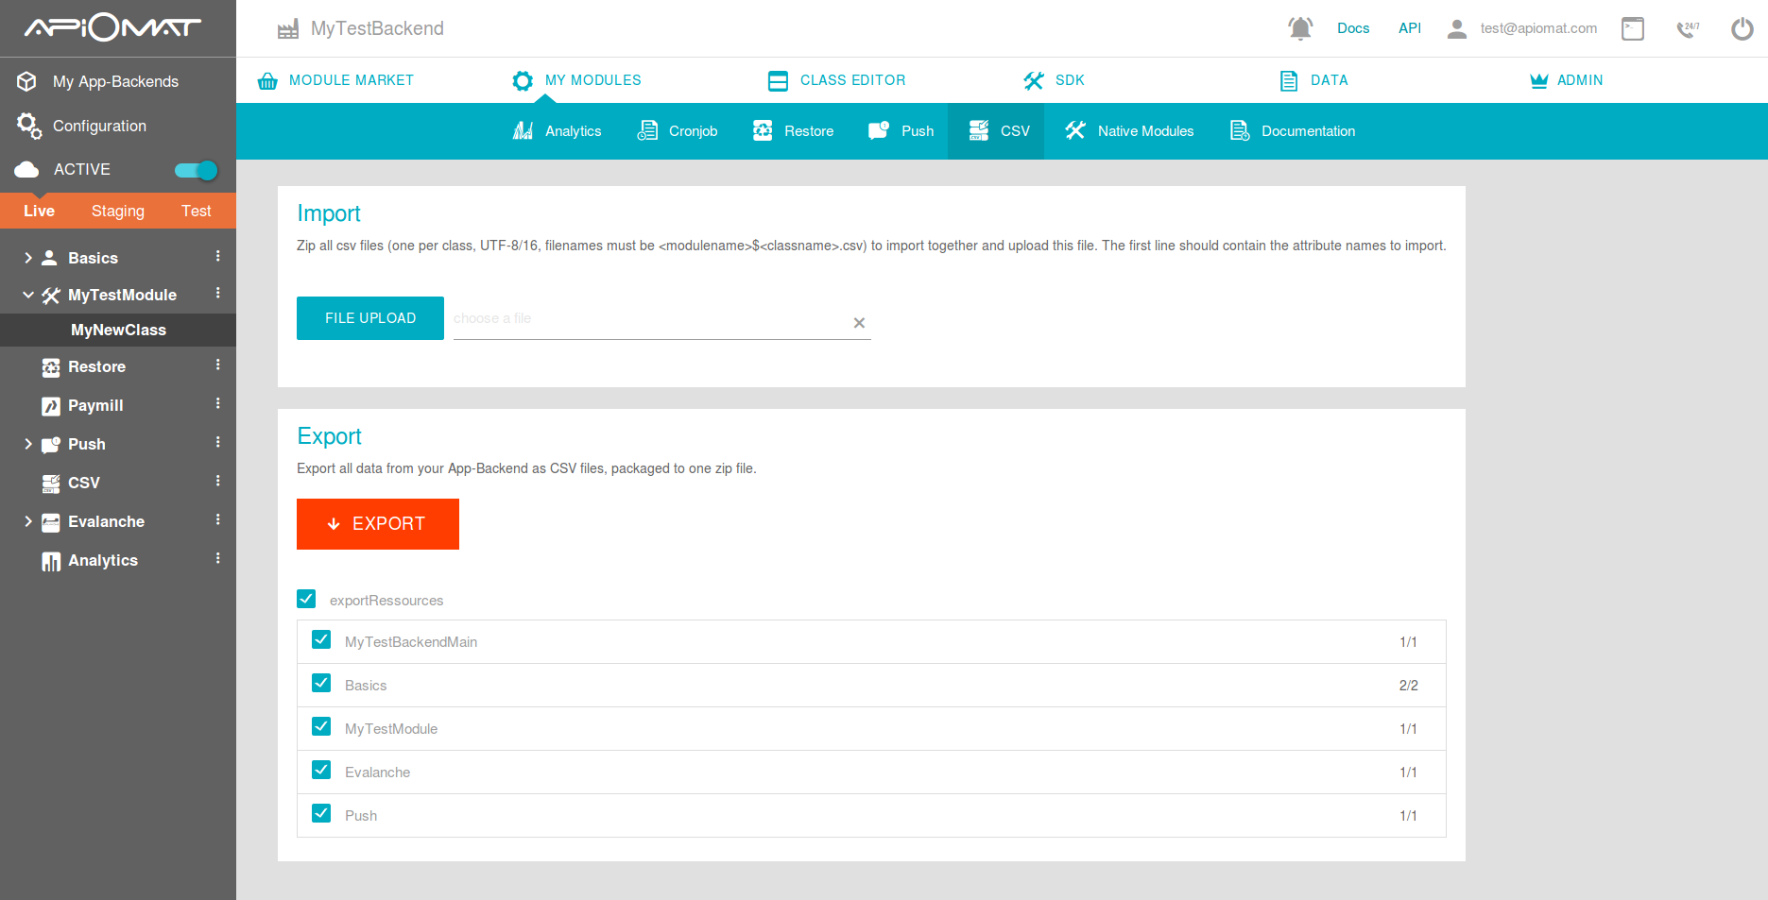
Task: Click the Restore icon in the submenu
Action: 763,130
